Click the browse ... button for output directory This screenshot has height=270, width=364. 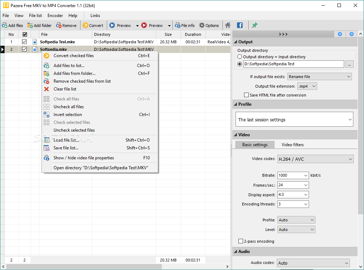click(349, 64)
